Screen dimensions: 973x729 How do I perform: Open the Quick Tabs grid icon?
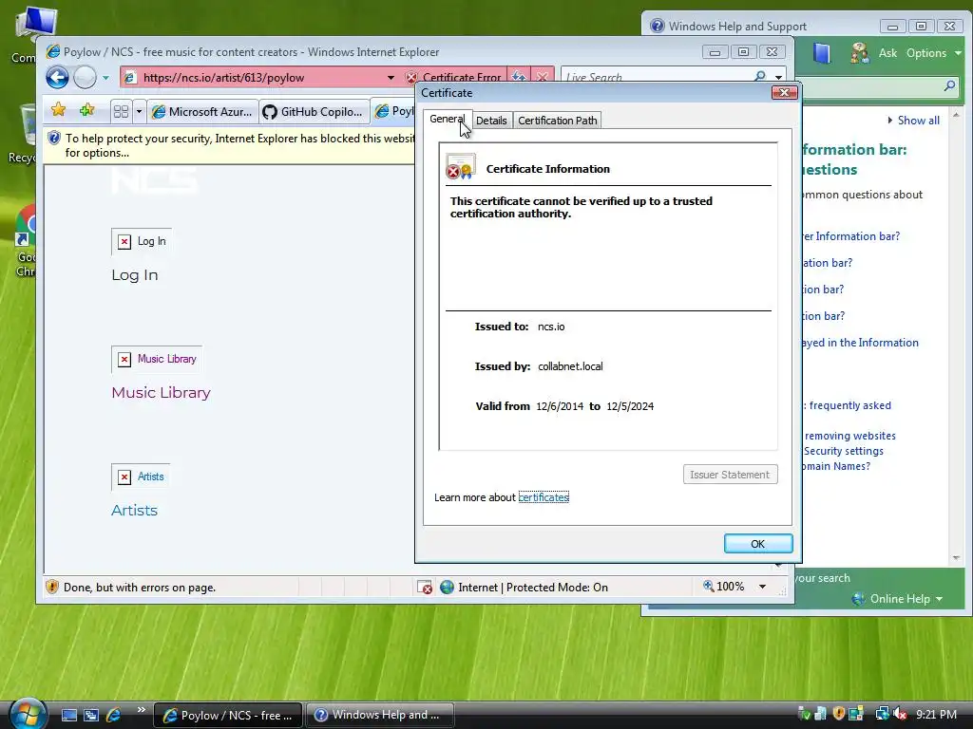(x=121, y=112)
